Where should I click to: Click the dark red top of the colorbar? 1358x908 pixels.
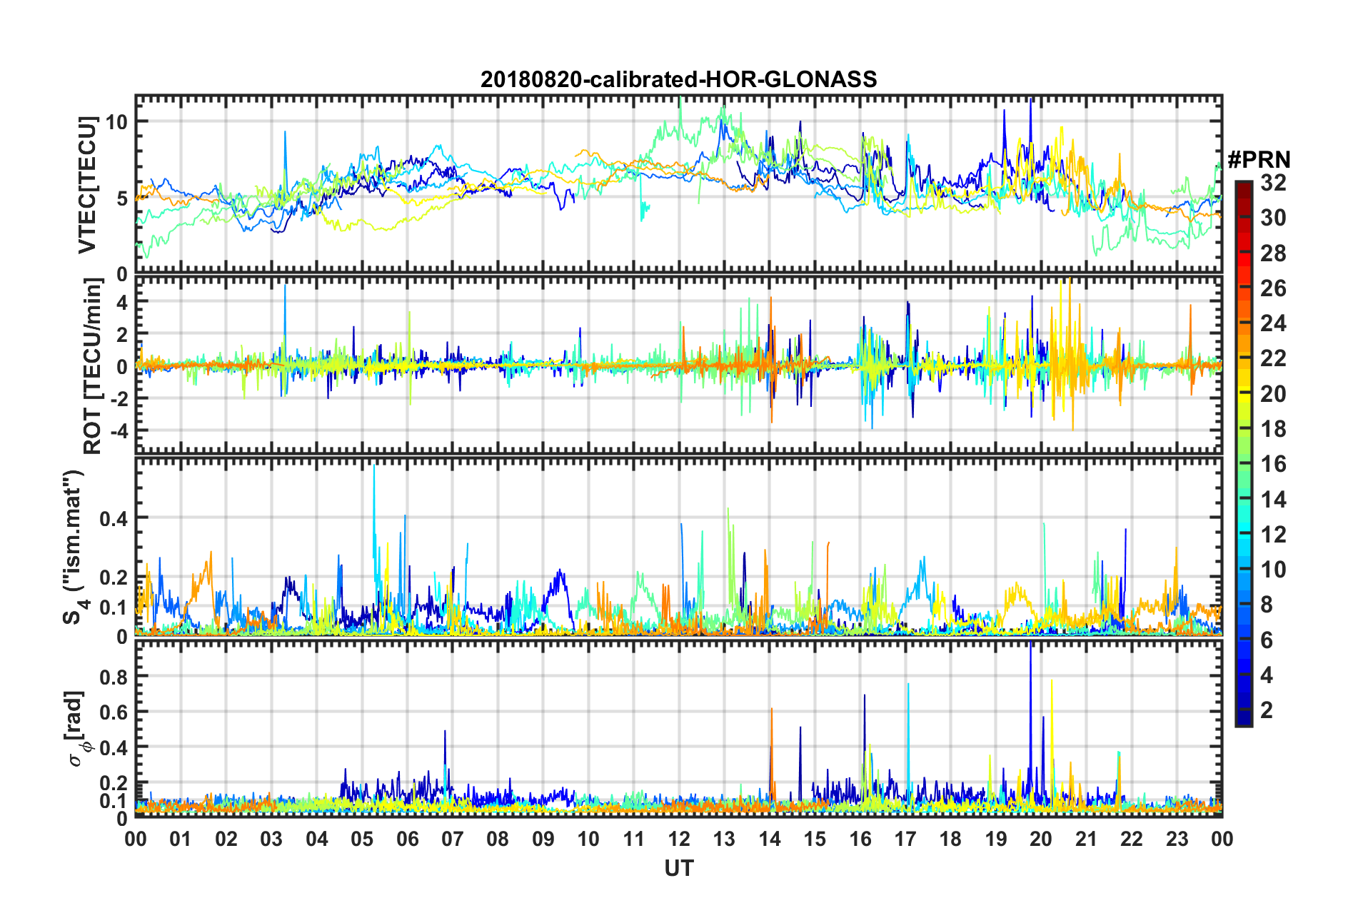(1243, 187)
